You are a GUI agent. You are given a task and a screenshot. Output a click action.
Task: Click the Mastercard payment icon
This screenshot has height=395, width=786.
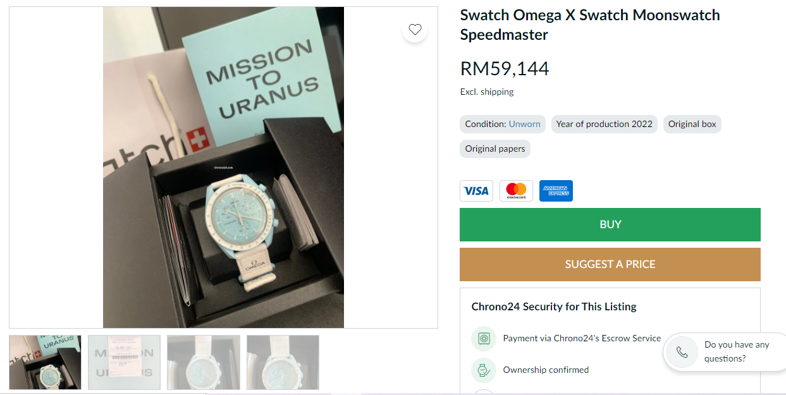click(516, 191)
